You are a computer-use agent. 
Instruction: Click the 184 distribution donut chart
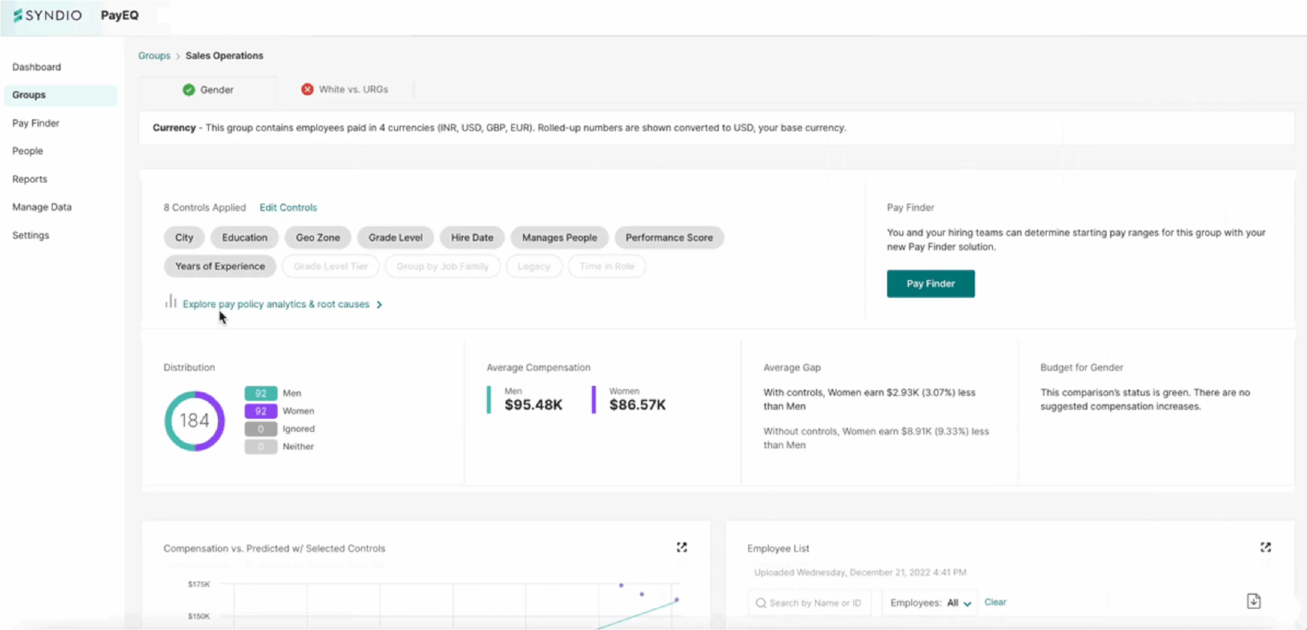(x=194, y=421)
